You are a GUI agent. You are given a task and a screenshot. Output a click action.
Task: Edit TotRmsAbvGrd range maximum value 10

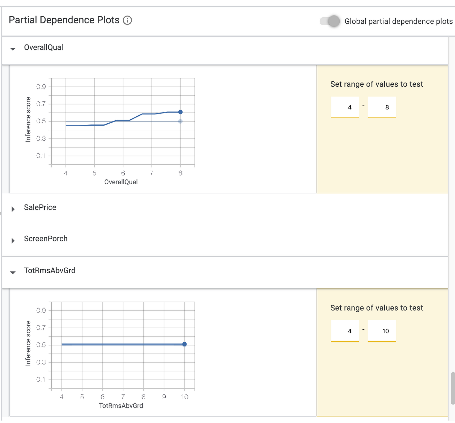point(382,331)
